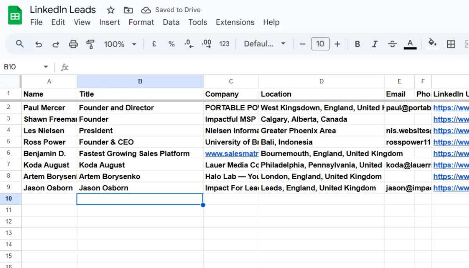Select cell 'Impactful MSP'
Screen dimensions: 469x268
(x=231, y=119)
